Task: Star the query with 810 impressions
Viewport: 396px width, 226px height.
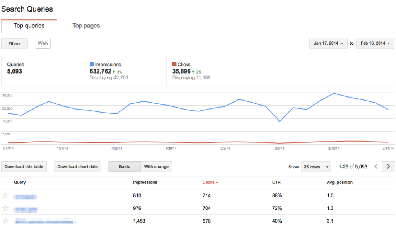Action: tap(5, 195)
